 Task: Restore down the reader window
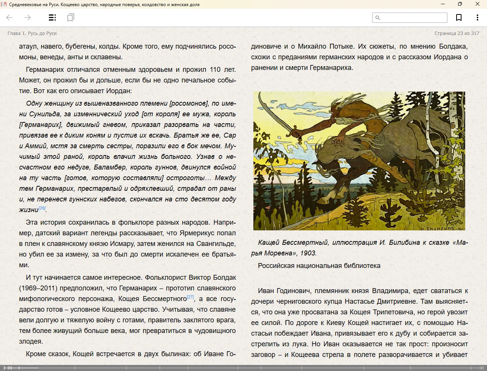pyautogui.click(x=460, y=4)
